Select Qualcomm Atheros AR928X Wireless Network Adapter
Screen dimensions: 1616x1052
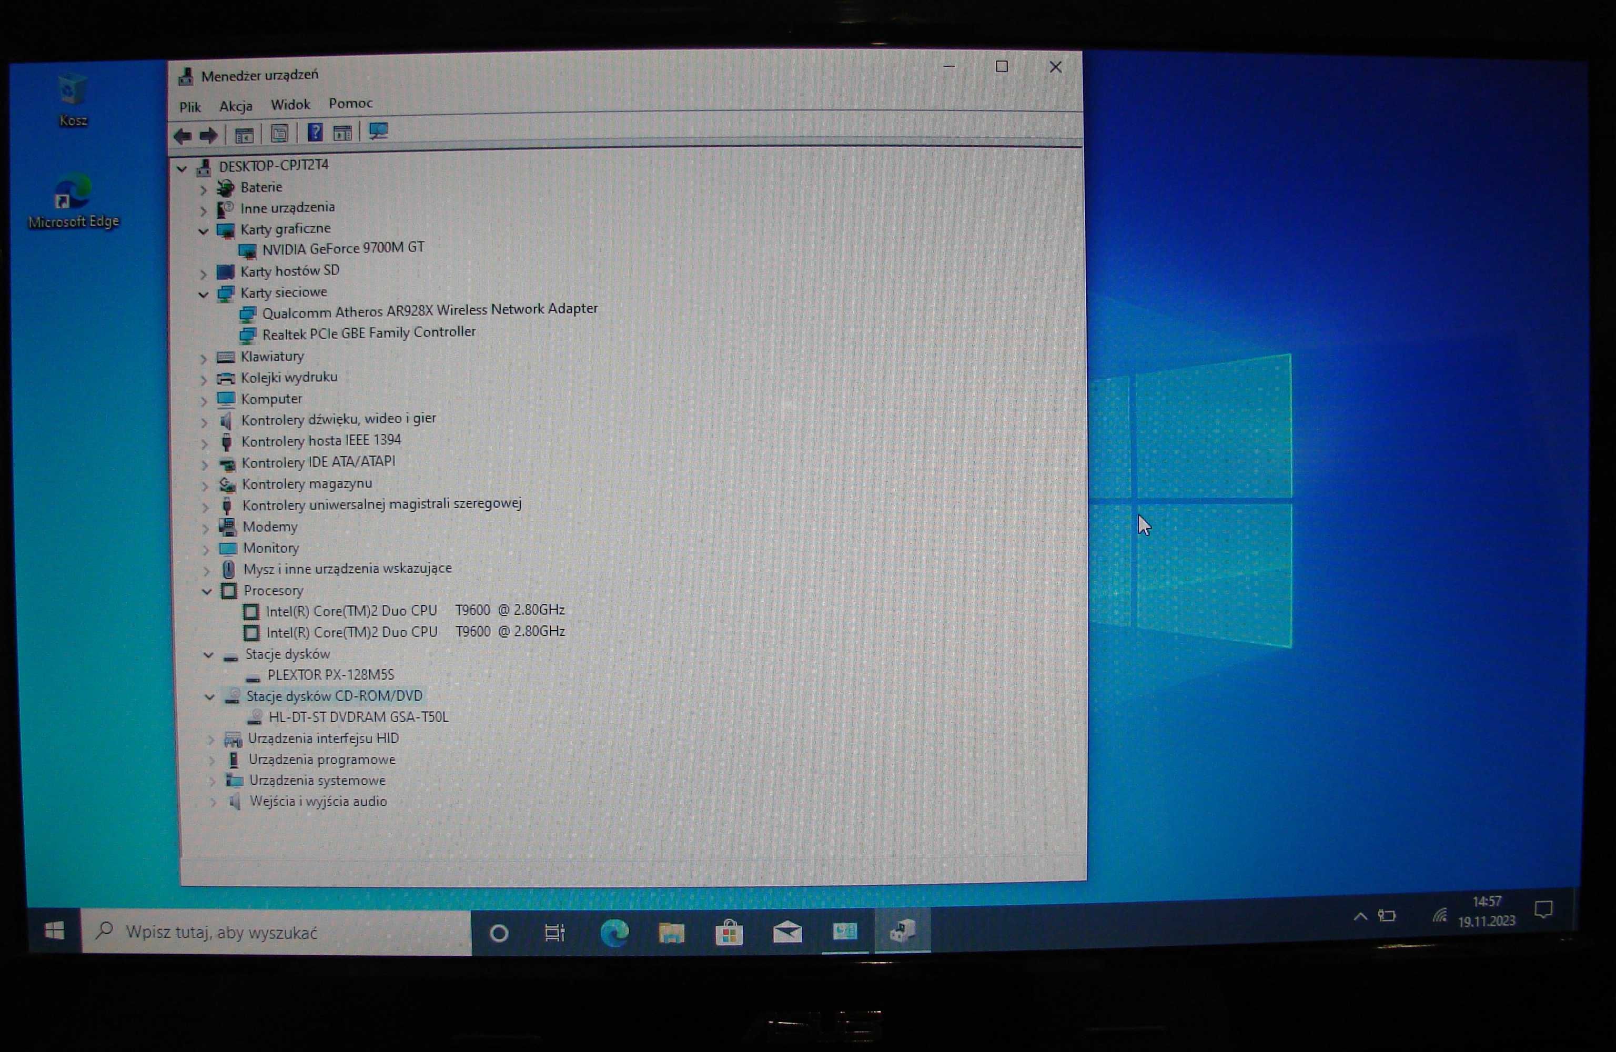(430, 310)
